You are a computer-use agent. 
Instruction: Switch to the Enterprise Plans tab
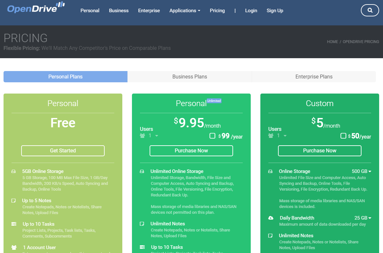click(x=314, y=77)
